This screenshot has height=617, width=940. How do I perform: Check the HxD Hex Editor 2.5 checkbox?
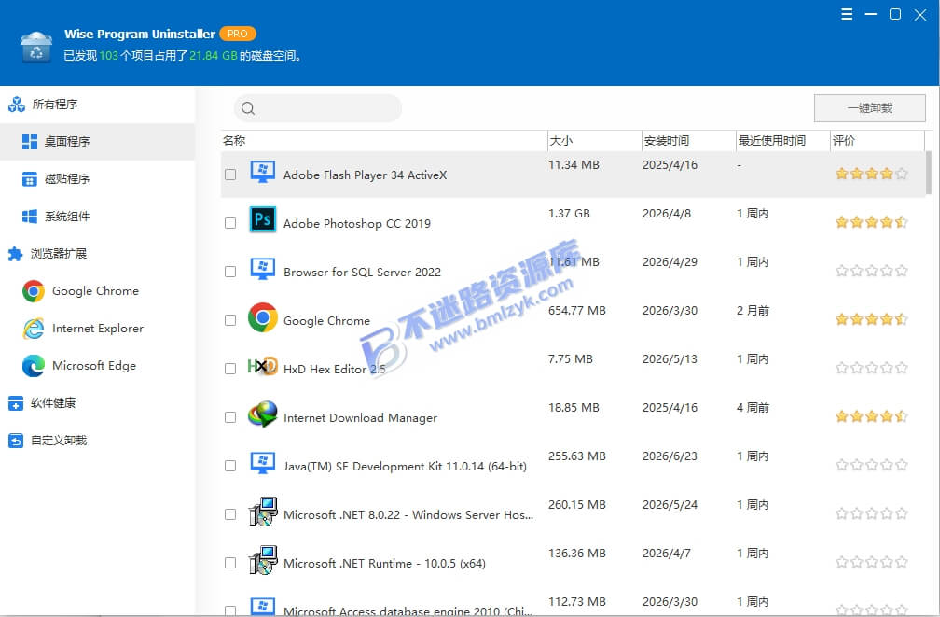coord(230,369)
